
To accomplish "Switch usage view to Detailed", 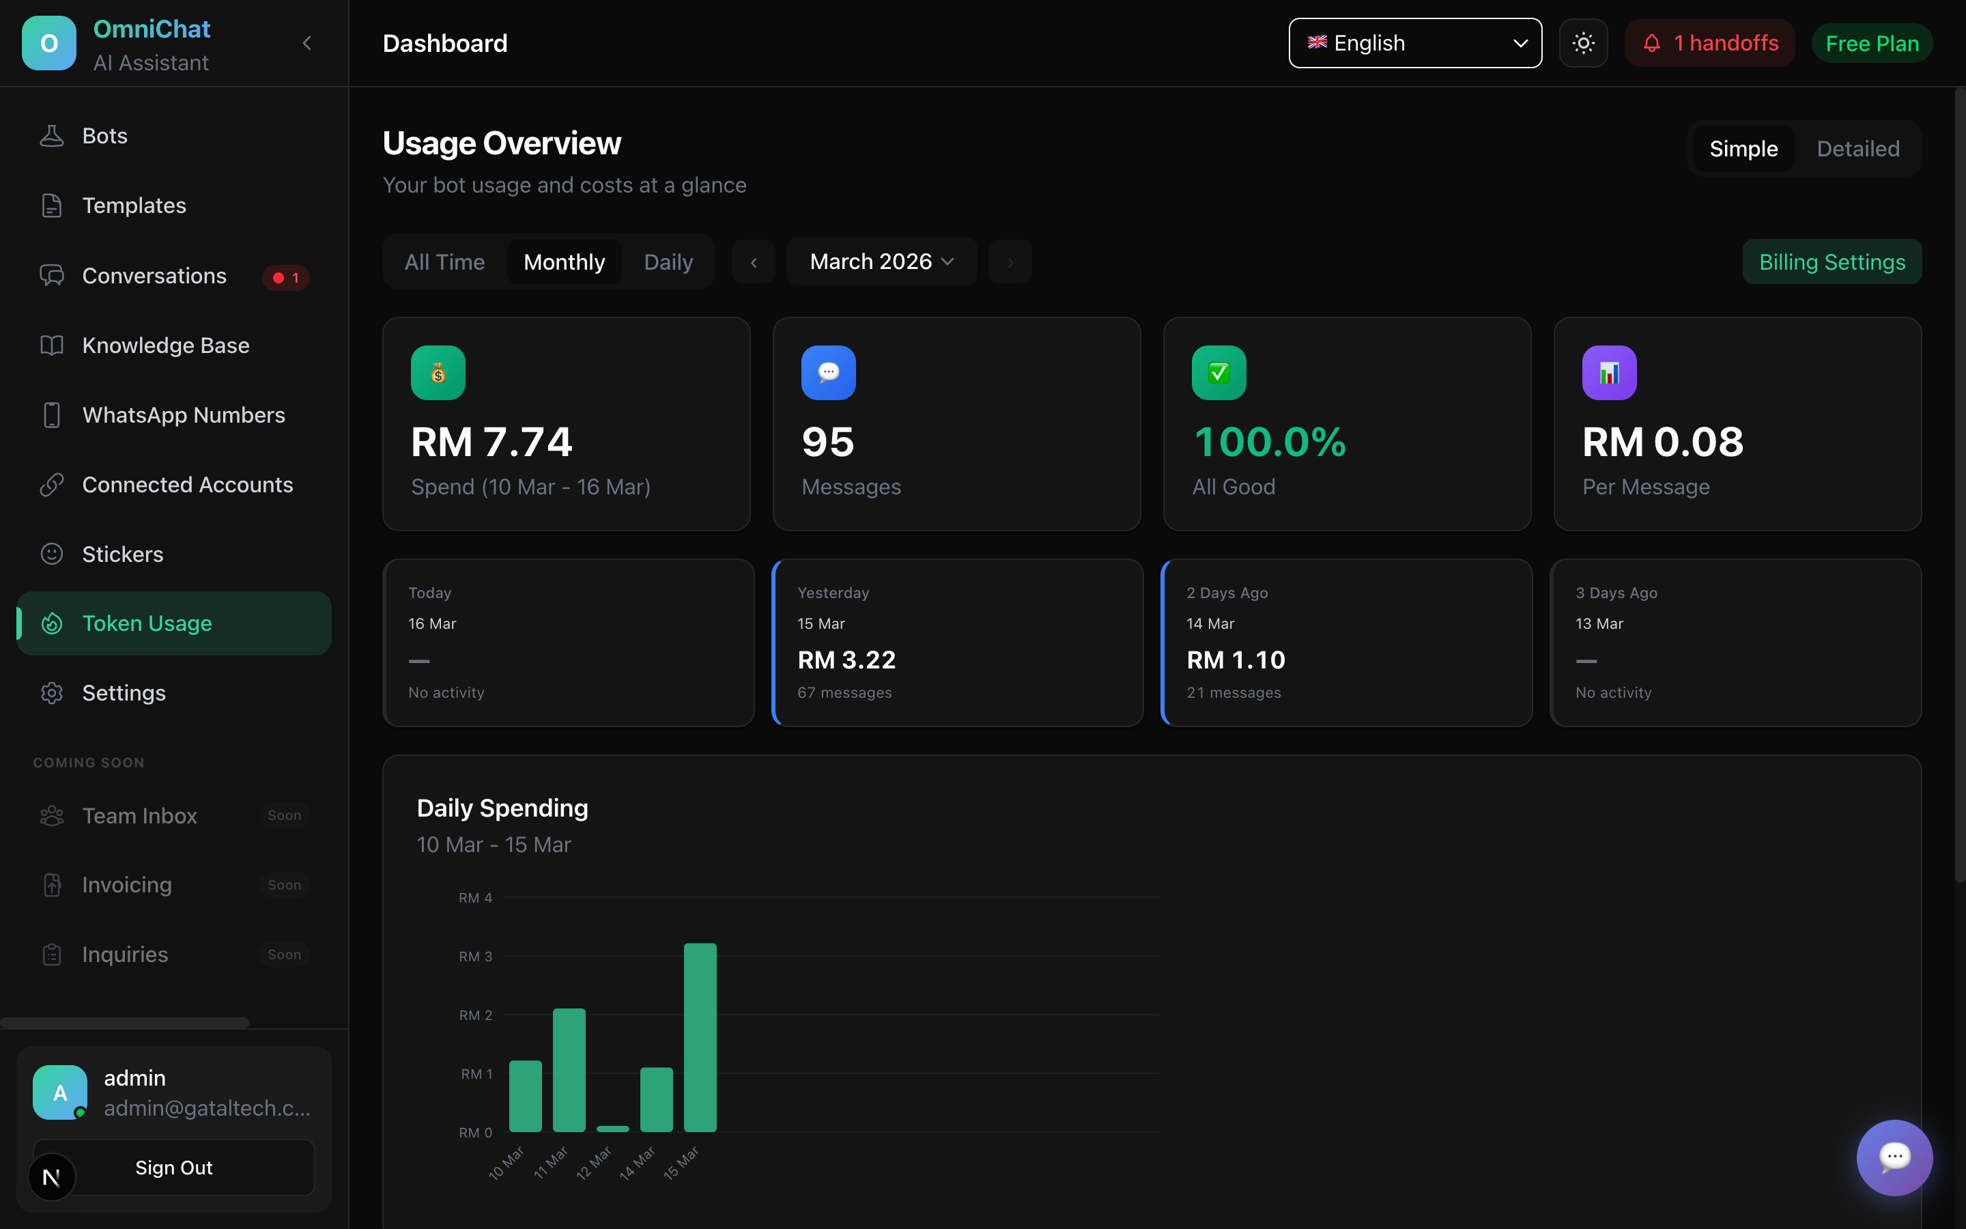I will pos(1858,148).
